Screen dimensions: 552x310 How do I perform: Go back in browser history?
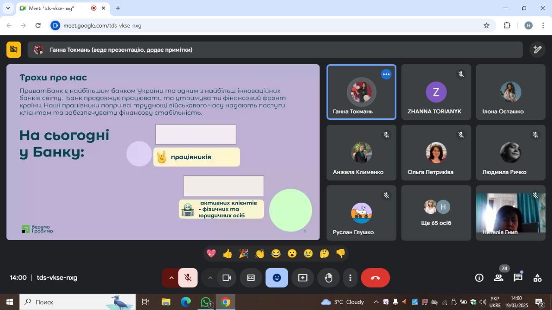tap(10, 25)
